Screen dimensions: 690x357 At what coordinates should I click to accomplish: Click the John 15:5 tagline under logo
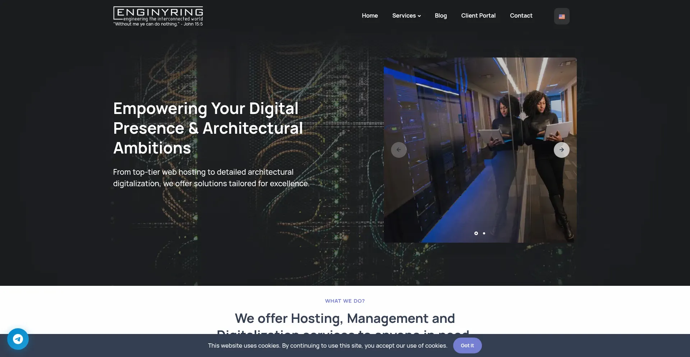158,24
